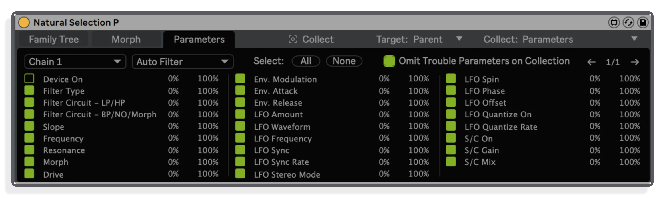Click the 100% maximum value for S/C Mix
Image resolution: width=665 pixels, height=198 pixels.
point(630,162)
